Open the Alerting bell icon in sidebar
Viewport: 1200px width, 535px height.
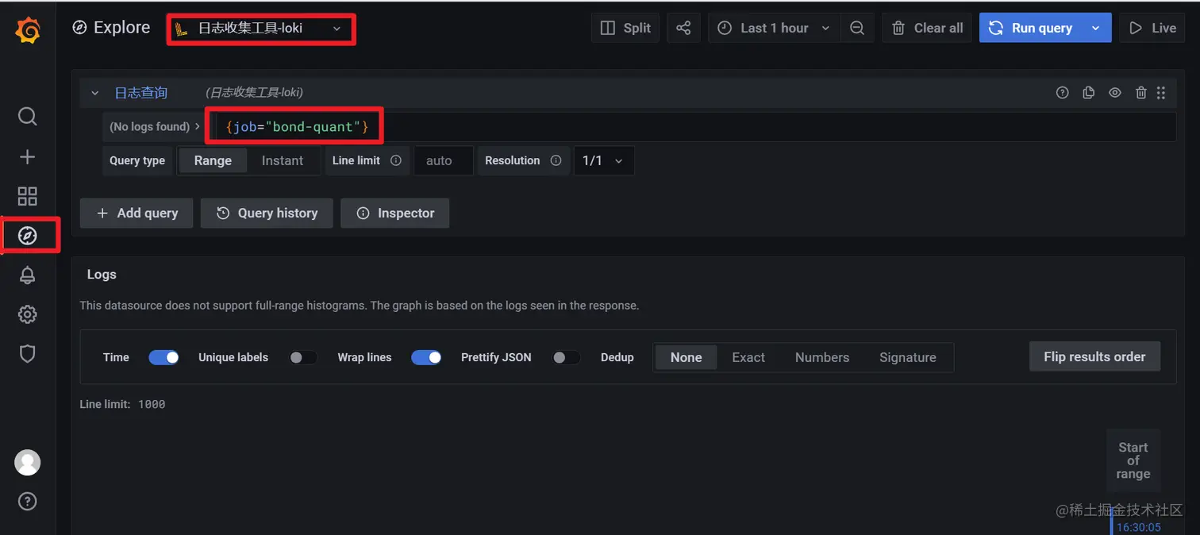pos(28,275)
